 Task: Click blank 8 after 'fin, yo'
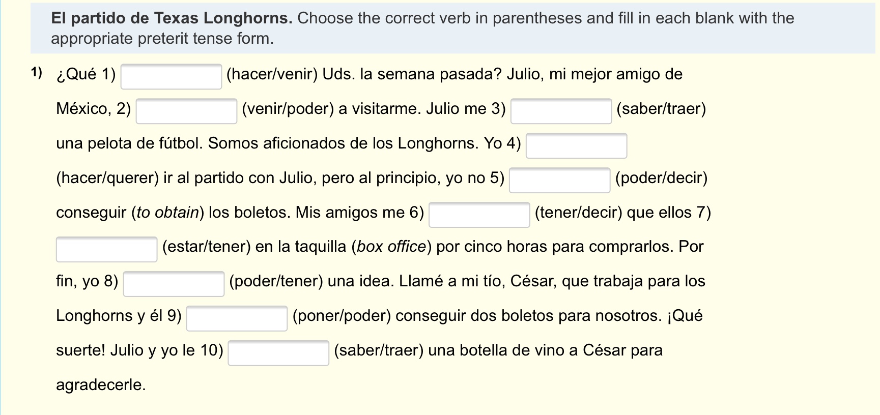pos(174,284)
